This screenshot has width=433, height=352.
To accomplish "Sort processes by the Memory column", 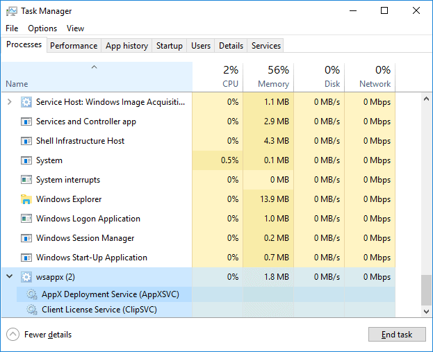I will pos(268,76).
